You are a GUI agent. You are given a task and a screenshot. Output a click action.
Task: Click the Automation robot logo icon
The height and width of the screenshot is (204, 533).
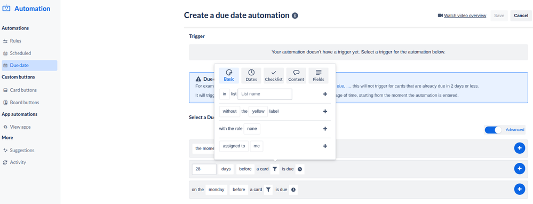[6, 9]
